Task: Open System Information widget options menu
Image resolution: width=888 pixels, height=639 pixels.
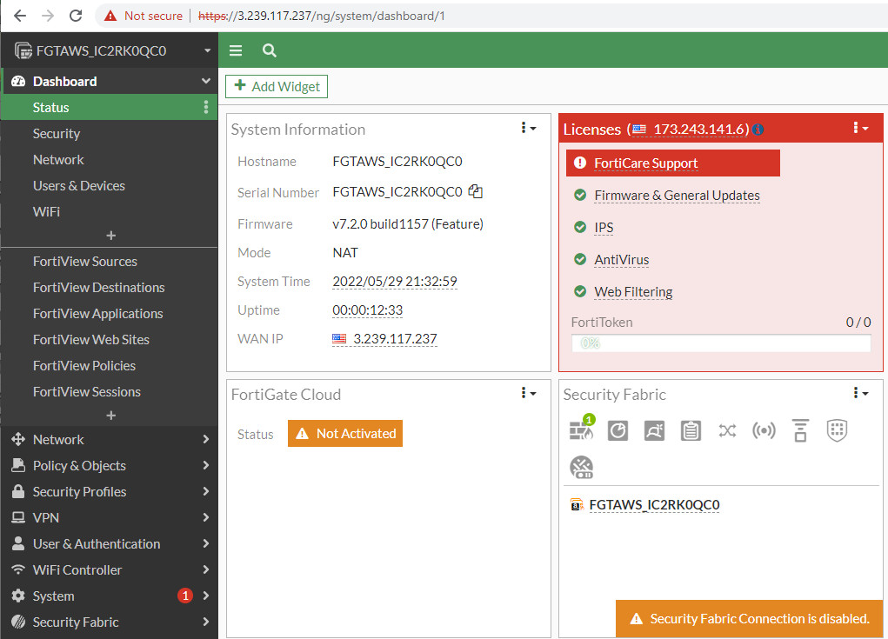Action: click(528, 128)
